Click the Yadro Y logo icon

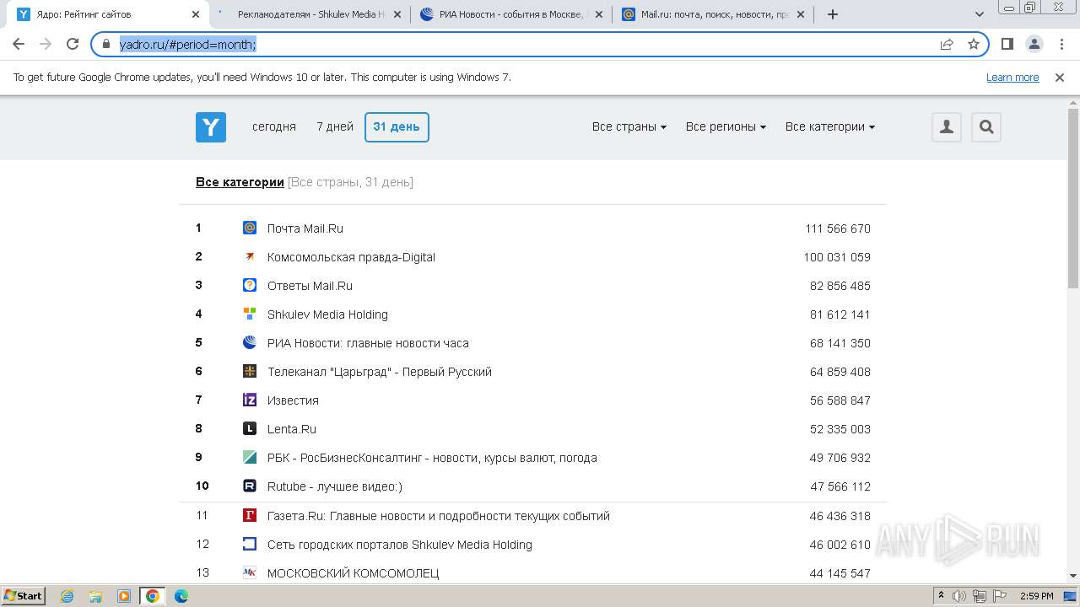pyautogui.click(x=211, y=127)
